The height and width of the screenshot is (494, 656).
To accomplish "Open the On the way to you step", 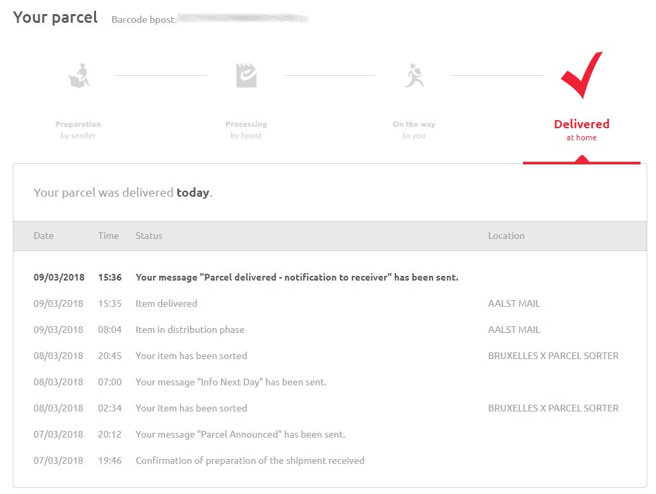I will tap(414, 130).
